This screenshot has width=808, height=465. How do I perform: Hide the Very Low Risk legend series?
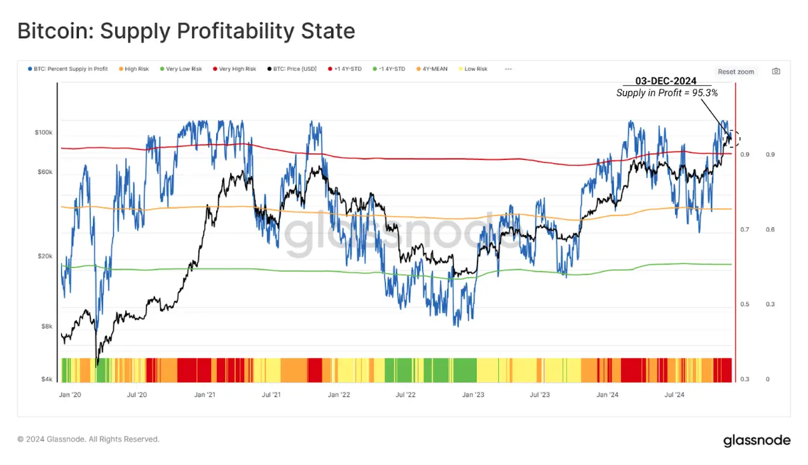(x=181, y=69)
